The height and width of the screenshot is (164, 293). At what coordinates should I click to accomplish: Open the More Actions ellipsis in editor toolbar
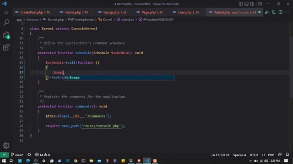point(287,12)
